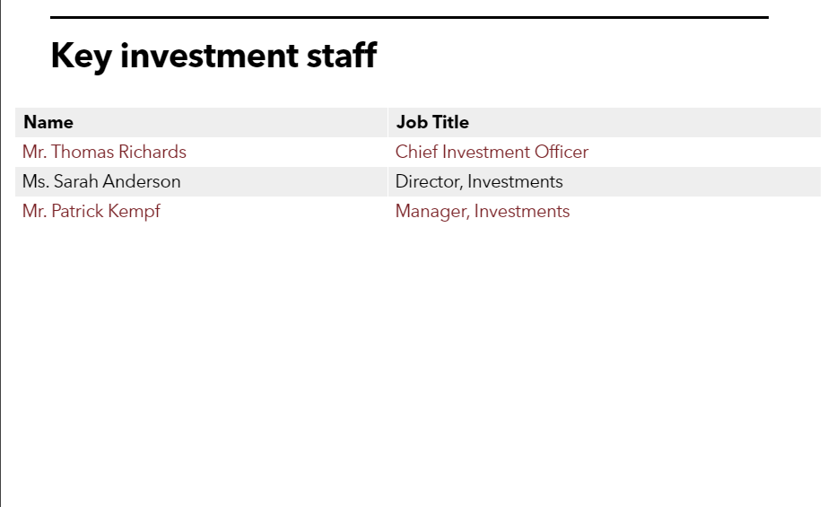Select the Name column header

201,122
